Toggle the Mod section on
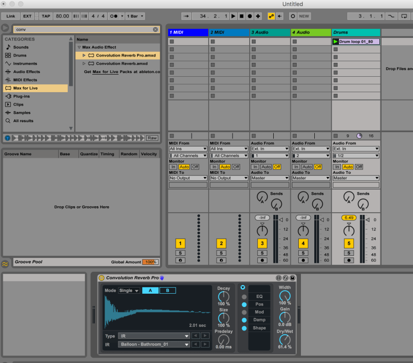This screenshot has height=363, width=413. [x=244, y=312]
